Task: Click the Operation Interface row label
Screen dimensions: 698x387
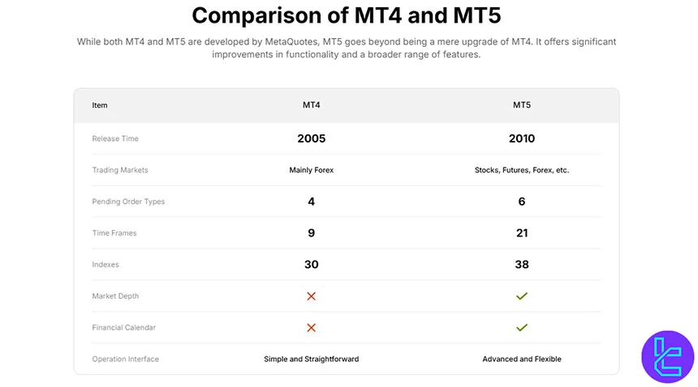Action: (x=126, y=359)
